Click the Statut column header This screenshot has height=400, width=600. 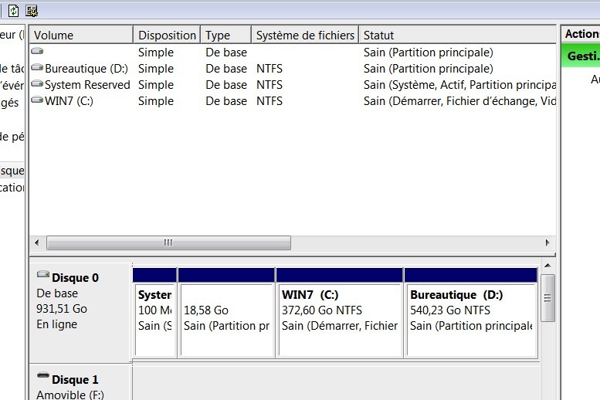(x=456, y=35)
